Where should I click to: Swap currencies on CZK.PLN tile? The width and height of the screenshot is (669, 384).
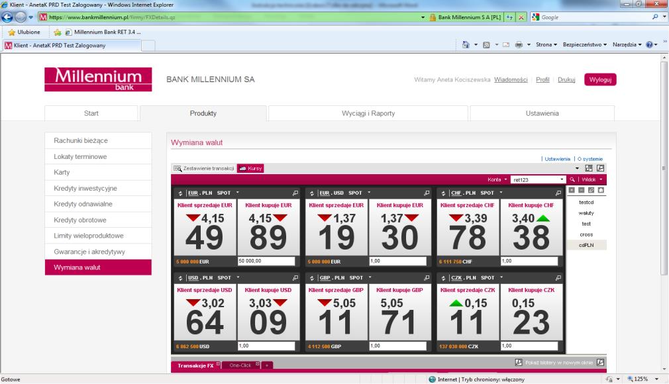[443, 278]
